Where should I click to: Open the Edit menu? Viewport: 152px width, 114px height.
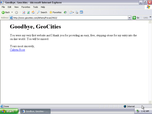(9, 7)
